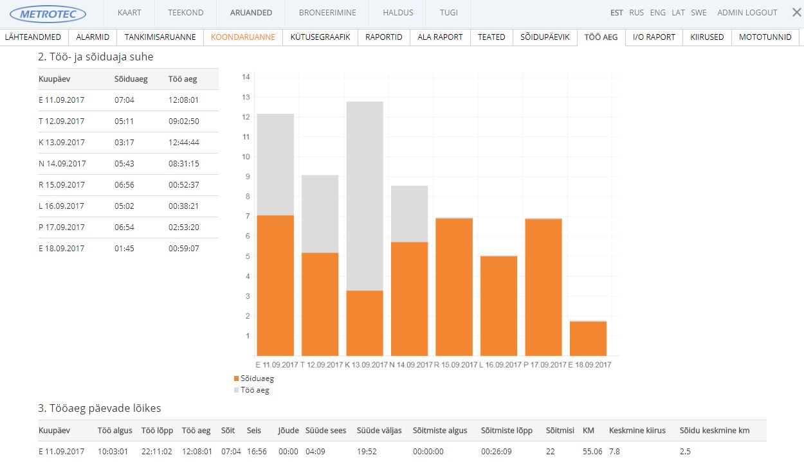Go to the Haldus menu
Image resolution: width=804 pixels, height=462 pixels.
[398, 13]
